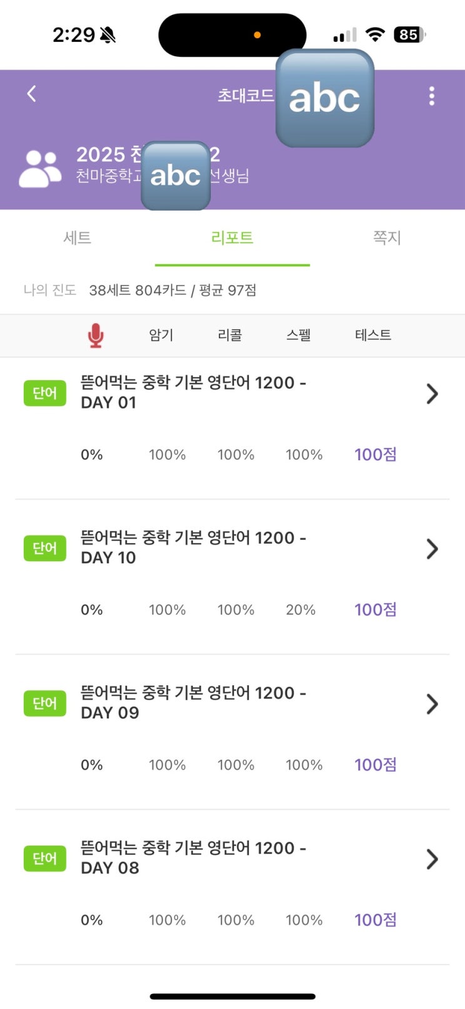Expand DAY 09 set with chevron
Viewport: 465px width, 1009px height.
[432, 704]
